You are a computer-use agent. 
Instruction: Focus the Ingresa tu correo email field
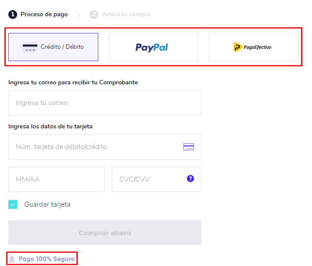click(x=105, y=103)
